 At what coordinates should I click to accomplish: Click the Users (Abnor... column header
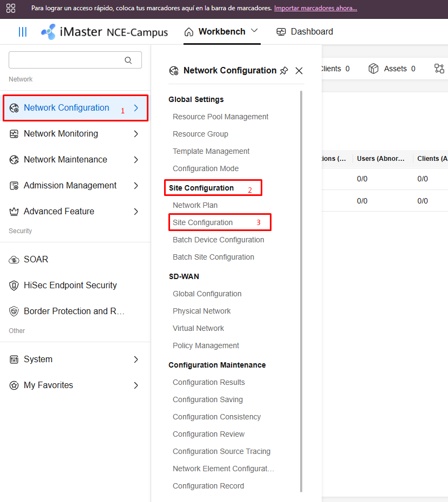pyautogui.click(x=381, y=159)
